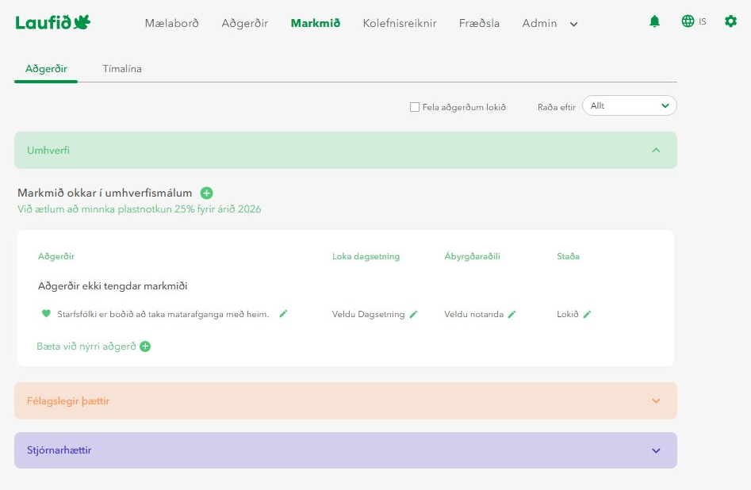Screen dimensions: 751x490
Task: Edit the Starfsfólki action text pencil
Action: [283, 314]
